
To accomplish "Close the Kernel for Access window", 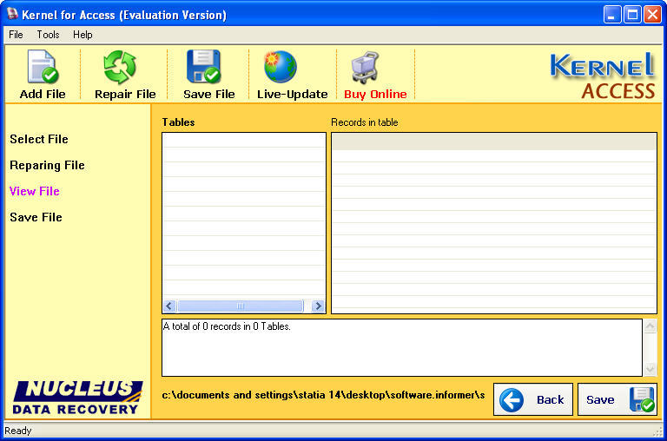I will click(652, 15).
